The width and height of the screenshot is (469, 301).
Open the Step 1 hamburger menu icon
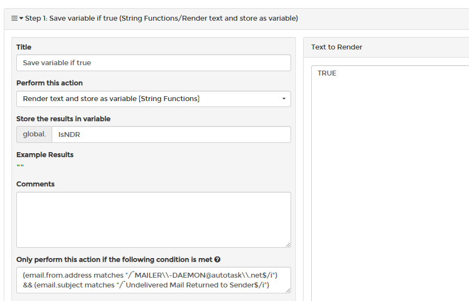14,18
